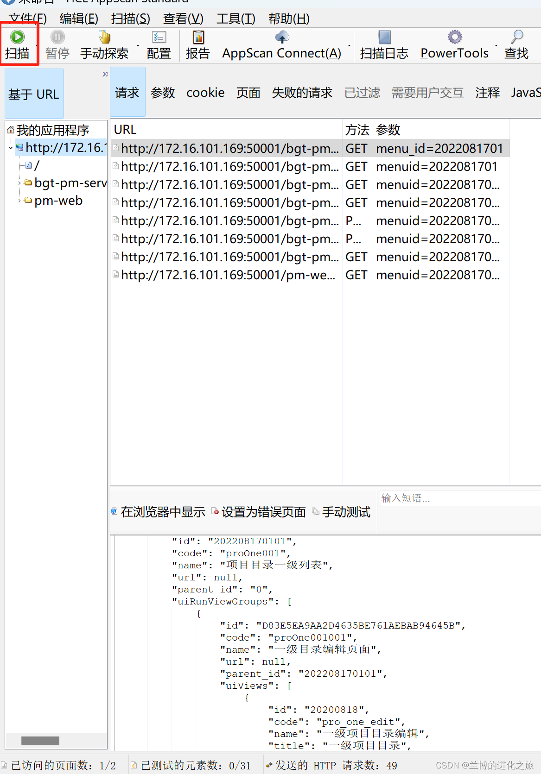
Task: Open the Help (帮助) menu
Action: pos(289,19)
